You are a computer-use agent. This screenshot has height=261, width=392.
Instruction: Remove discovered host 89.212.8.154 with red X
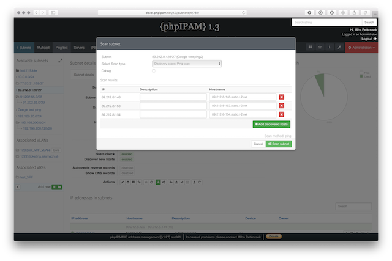282,114
